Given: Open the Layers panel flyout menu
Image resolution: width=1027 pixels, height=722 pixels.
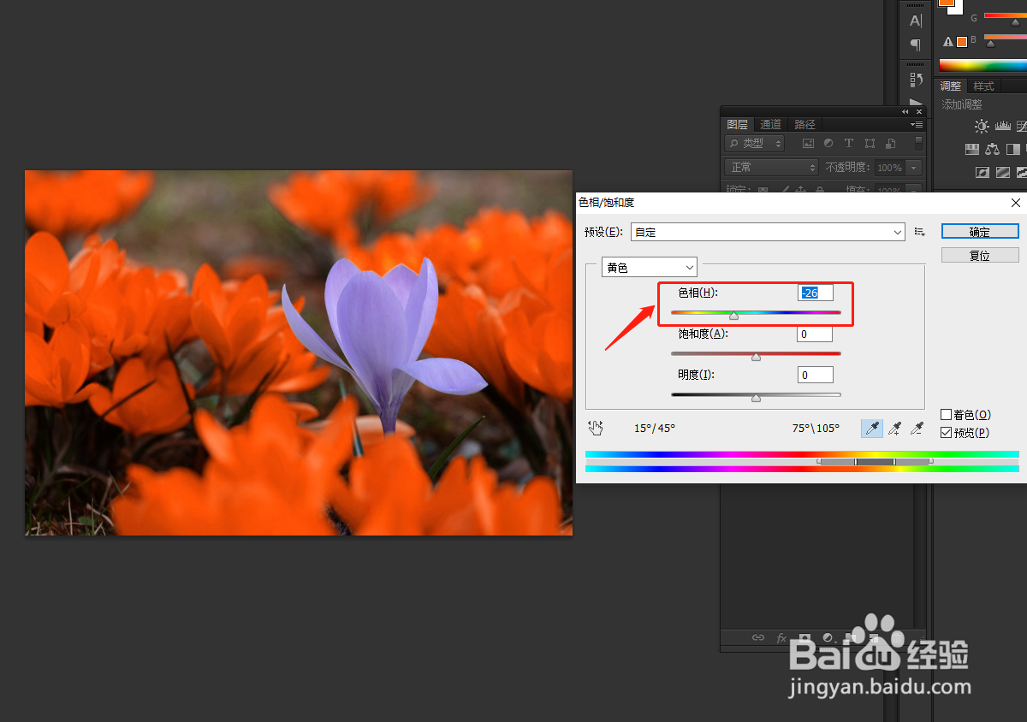Looking at the screenshot, I should point(917,124).
